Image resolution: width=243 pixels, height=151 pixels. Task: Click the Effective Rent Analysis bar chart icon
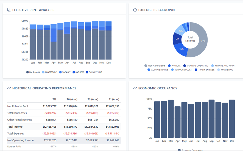(9, 10)
